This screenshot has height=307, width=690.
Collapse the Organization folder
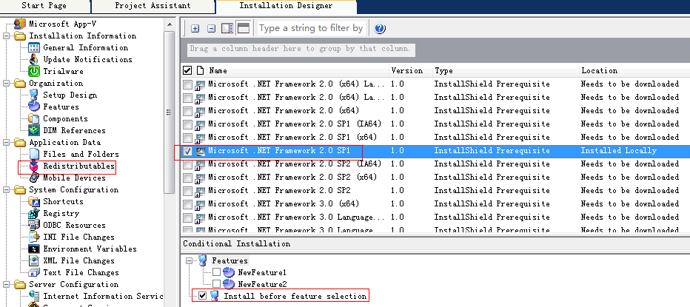click(6, 84)
